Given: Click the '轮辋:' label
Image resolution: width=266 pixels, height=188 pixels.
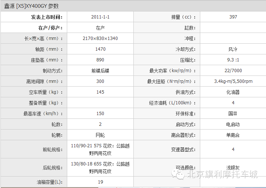Looking at the screenshot, I should click(57, 135).
